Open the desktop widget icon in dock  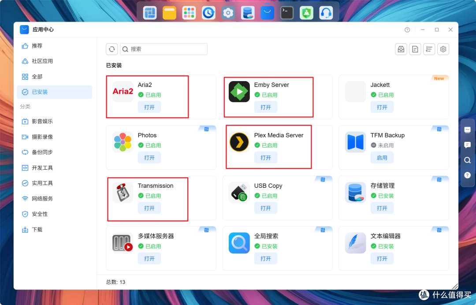150,13
